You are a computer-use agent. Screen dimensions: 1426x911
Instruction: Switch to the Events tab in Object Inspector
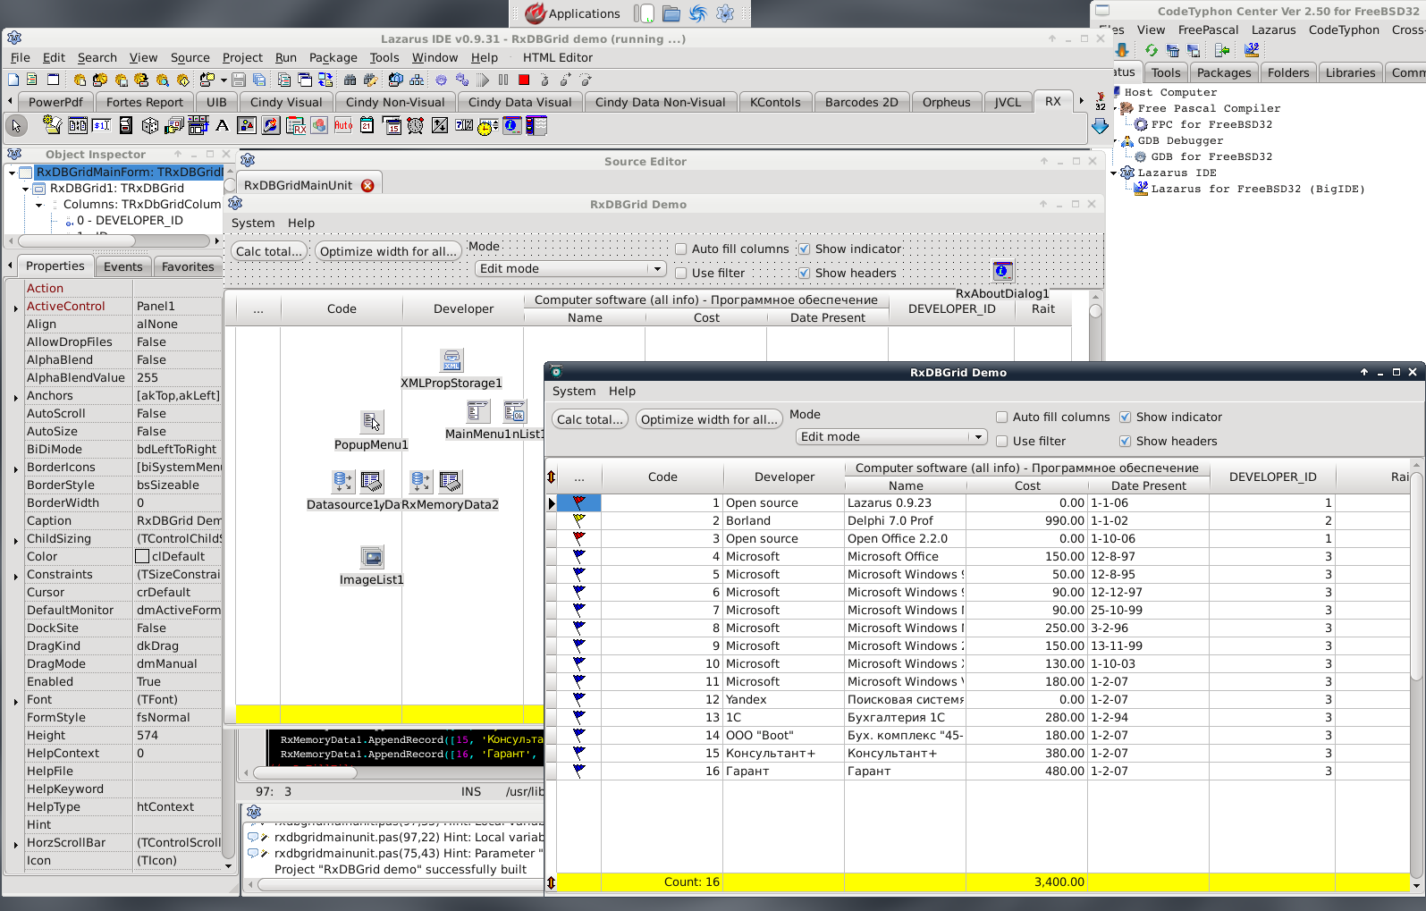pos(122,266)
